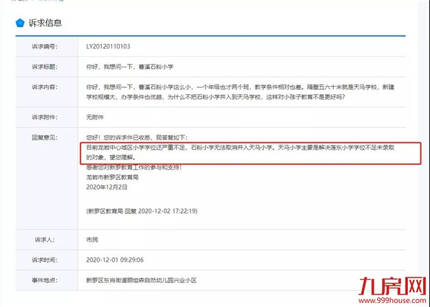Viewport: 430px width, 307px height.
Task: Click the 诉求人 label
Action: (x=45, y=240)
